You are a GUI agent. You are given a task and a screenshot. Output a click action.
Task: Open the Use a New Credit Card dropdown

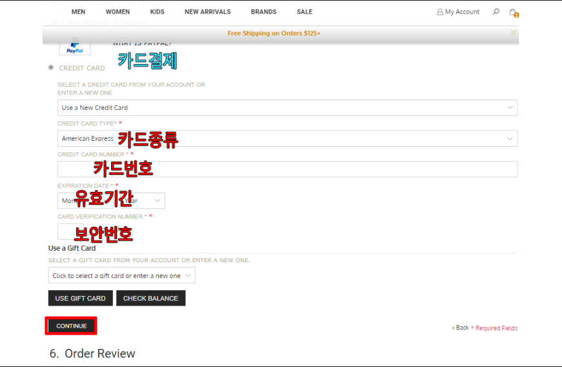(287, 107)
